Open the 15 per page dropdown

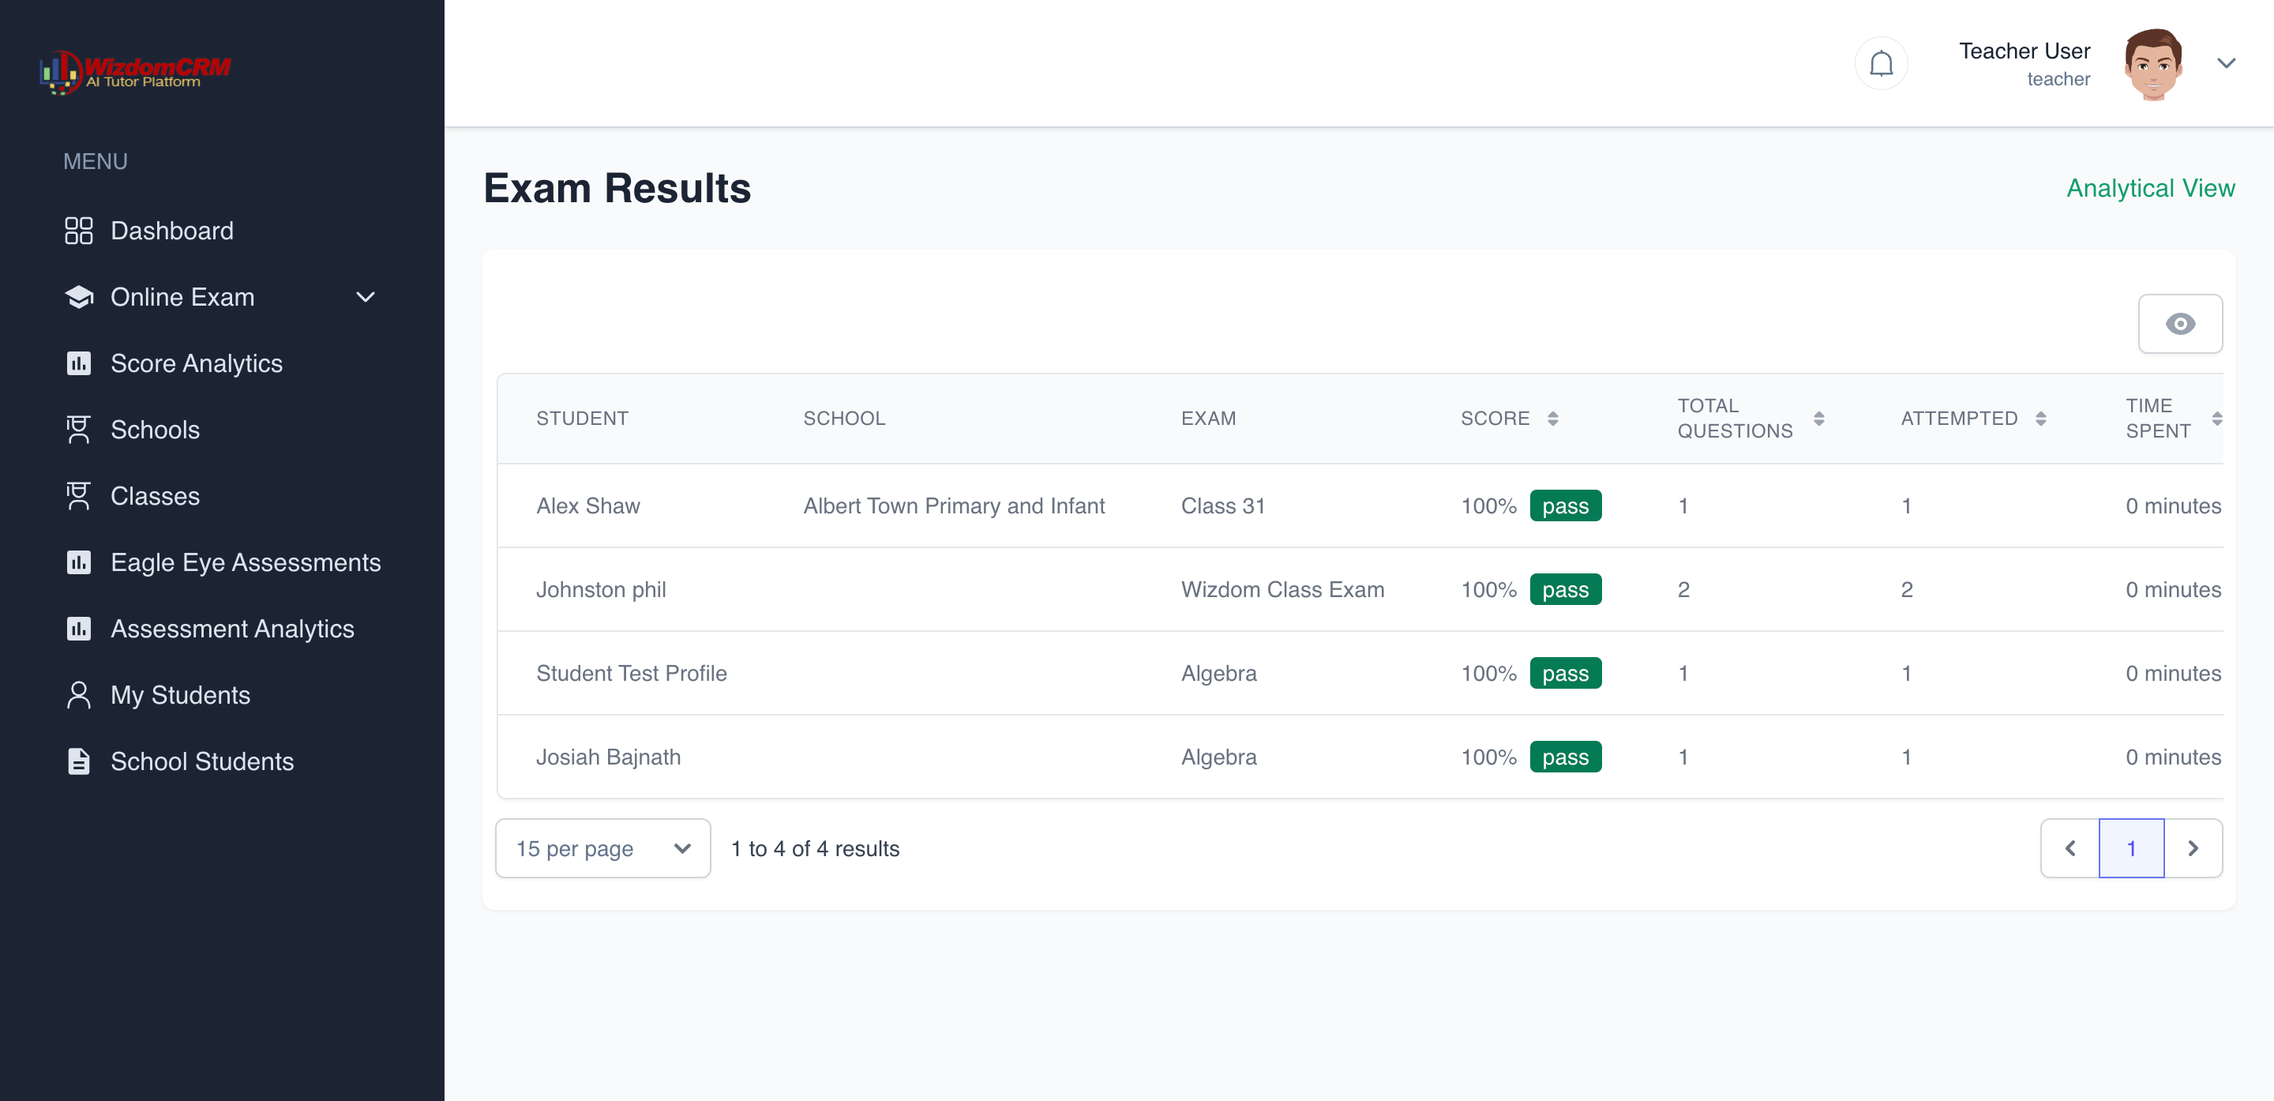(x=603, y=848)
